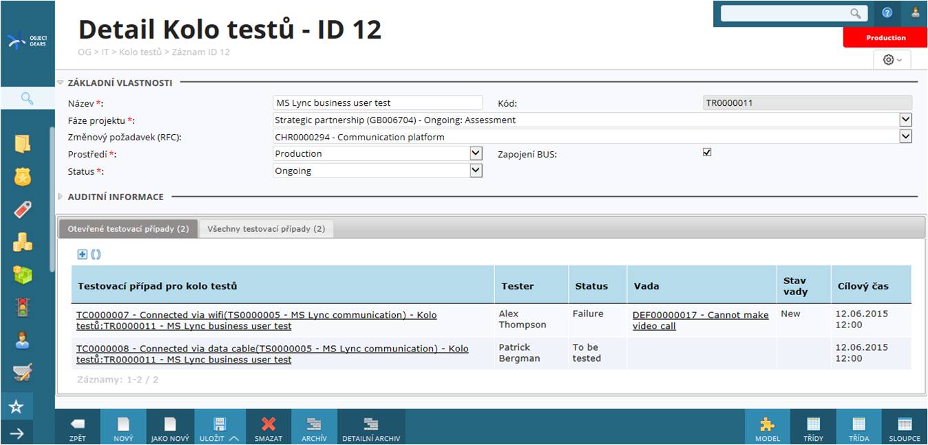Open test case TC0000008 link
The image size is (928, 445).
(272, 354)
